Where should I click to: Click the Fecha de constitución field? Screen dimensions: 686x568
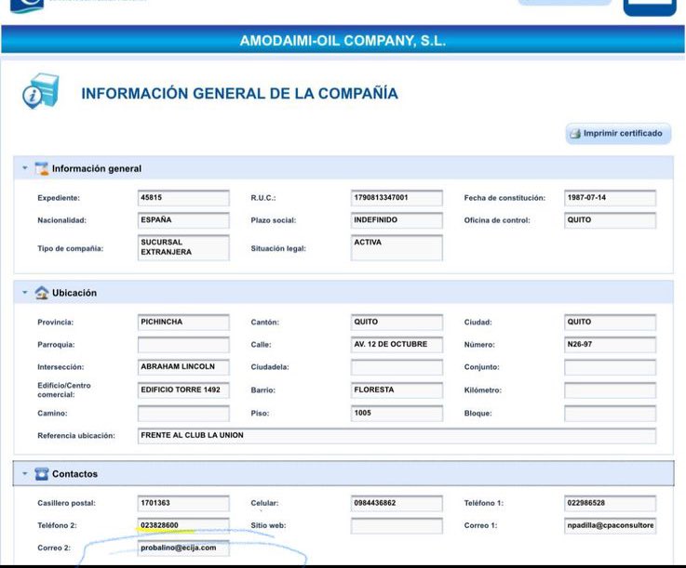tap(610, 198)
